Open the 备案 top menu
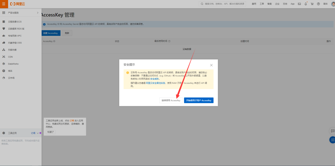 (x=270, y=4)
